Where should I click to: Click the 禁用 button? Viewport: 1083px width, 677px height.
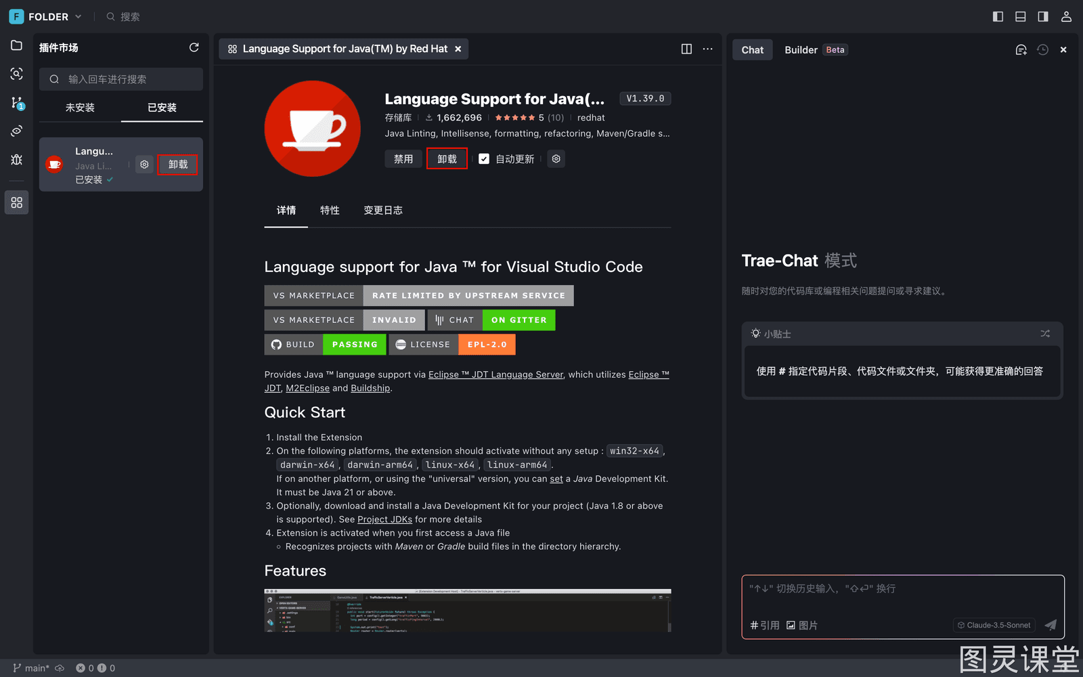[x=403, y=159]
